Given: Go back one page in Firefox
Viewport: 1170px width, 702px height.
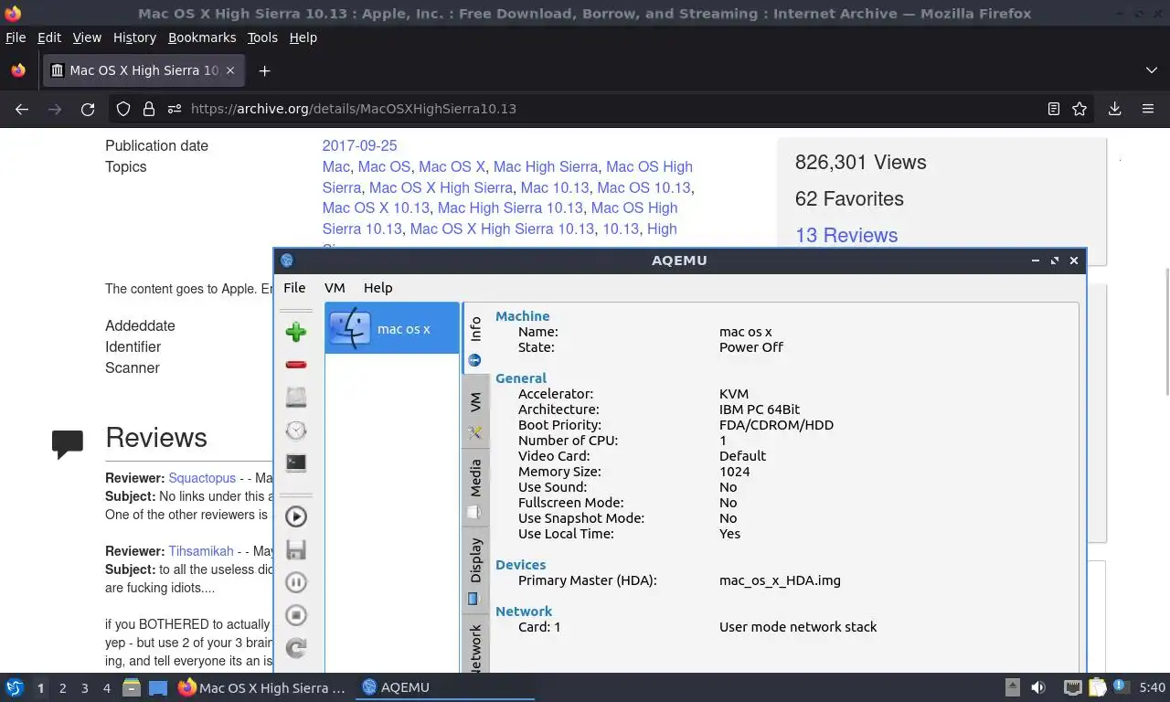Looking at the screenshot, I should [x=22, y=109].
